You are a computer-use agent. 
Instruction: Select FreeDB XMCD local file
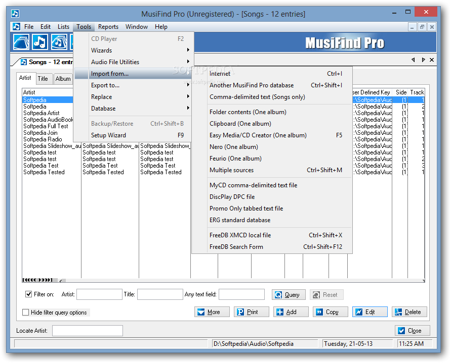(272, 235)
